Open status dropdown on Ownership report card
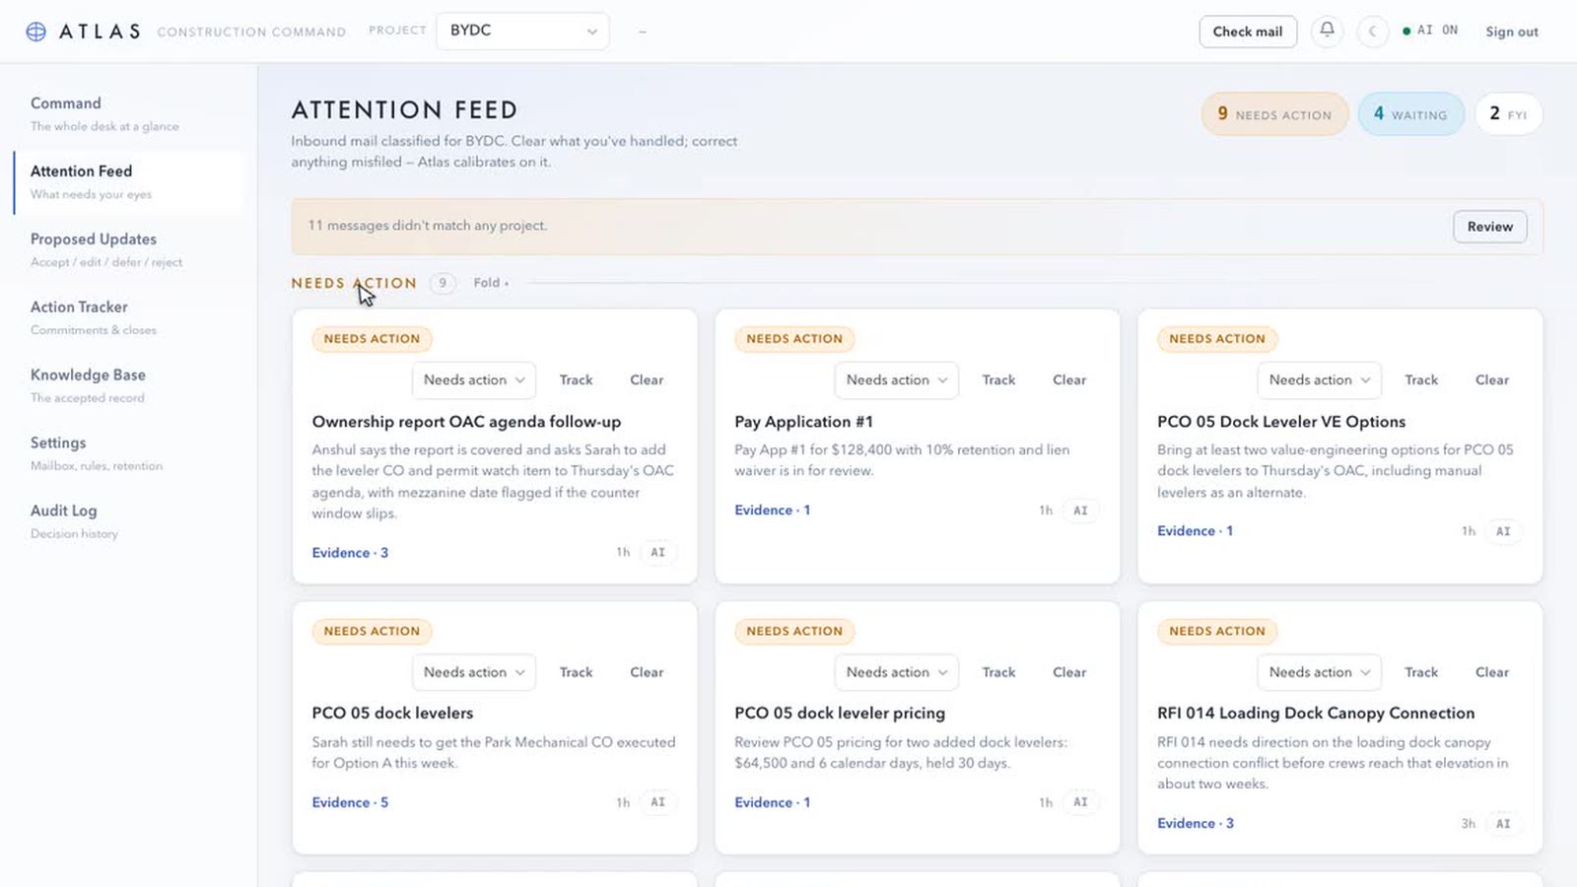 click(x=474, y=380)
